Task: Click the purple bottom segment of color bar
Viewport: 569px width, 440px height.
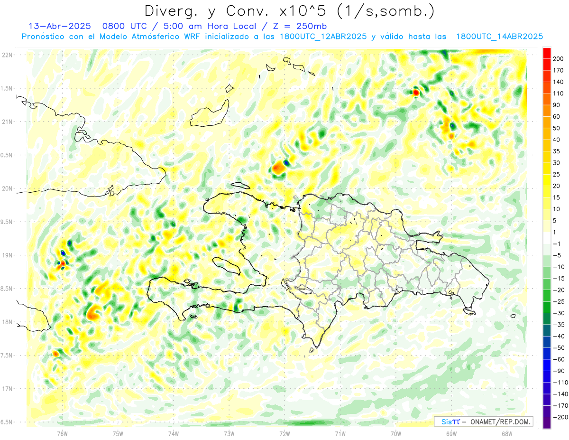Action: pyautogui.click(x=547, y=423)
